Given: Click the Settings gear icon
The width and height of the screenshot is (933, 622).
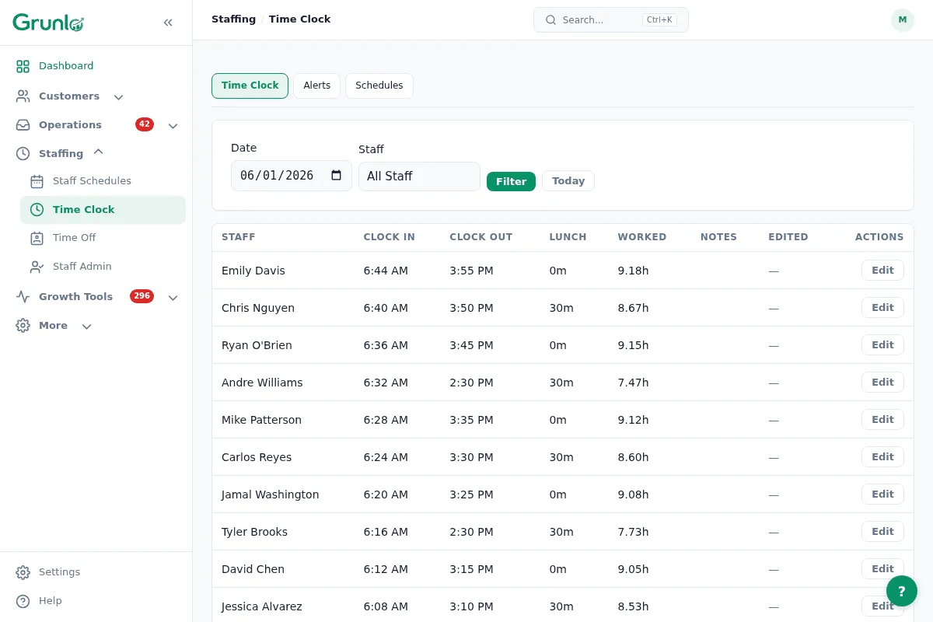Looking at the screenshot, I should point(23,572).
